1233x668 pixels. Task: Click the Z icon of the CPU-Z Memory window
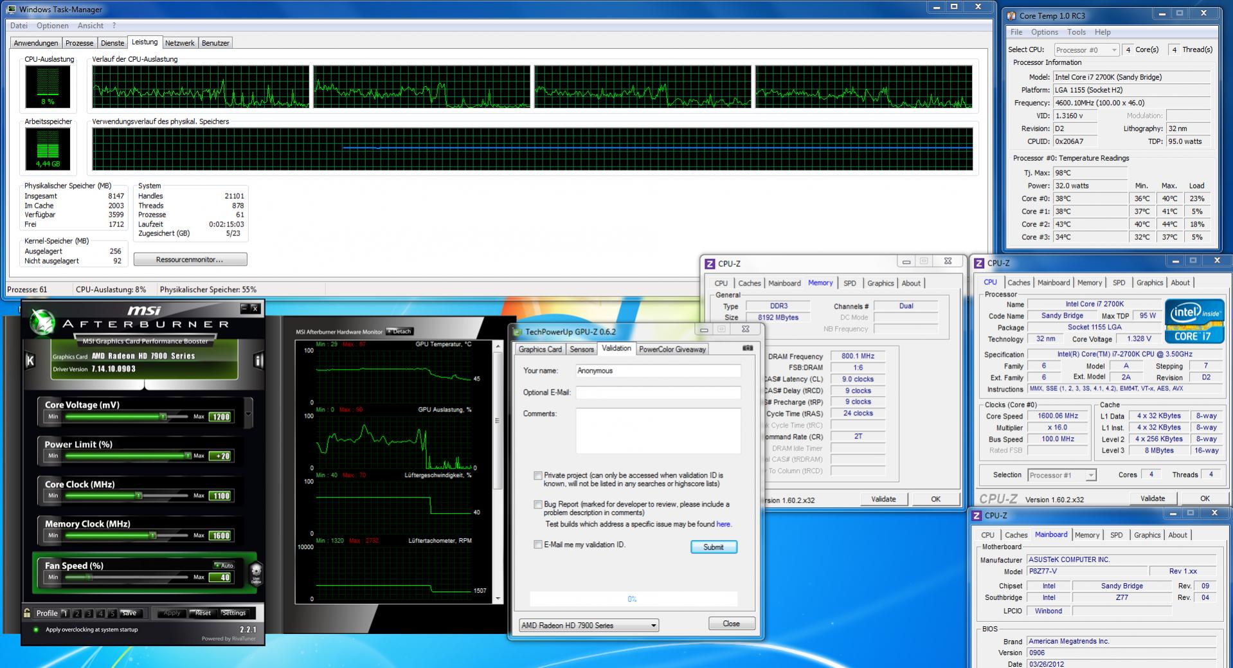tap(710, 264)
